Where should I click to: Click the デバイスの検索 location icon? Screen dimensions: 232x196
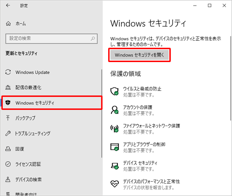pyautogui.click(x=8, y=179)
